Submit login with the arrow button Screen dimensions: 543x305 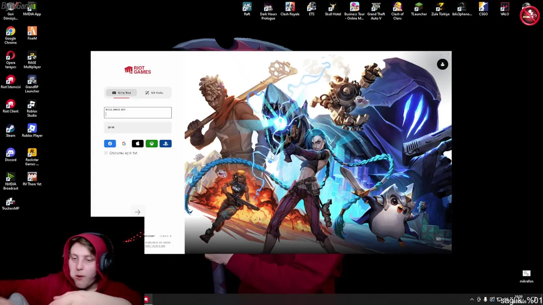click(137, 212)
